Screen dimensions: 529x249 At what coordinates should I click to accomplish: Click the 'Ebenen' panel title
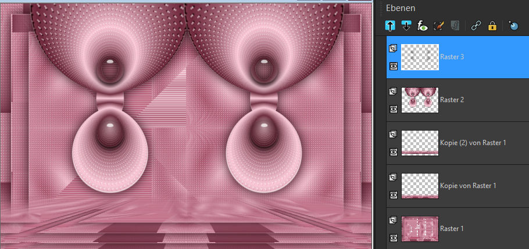click(401, 8)
